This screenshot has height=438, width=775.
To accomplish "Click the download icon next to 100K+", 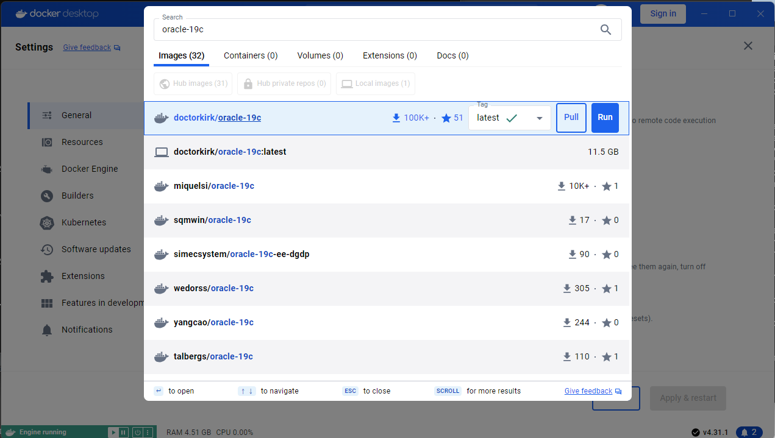I will point(396,118).
